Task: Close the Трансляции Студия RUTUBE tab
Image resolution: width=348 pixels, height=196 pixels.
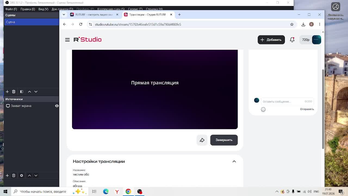Action: click(x=171, y=15)
